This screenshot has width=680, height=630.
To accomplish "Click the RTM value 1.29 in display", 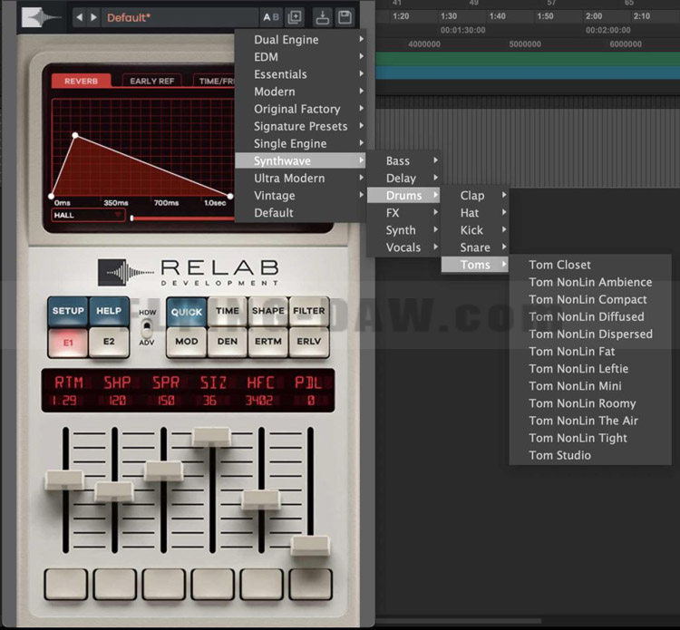I will coord(64,400).
